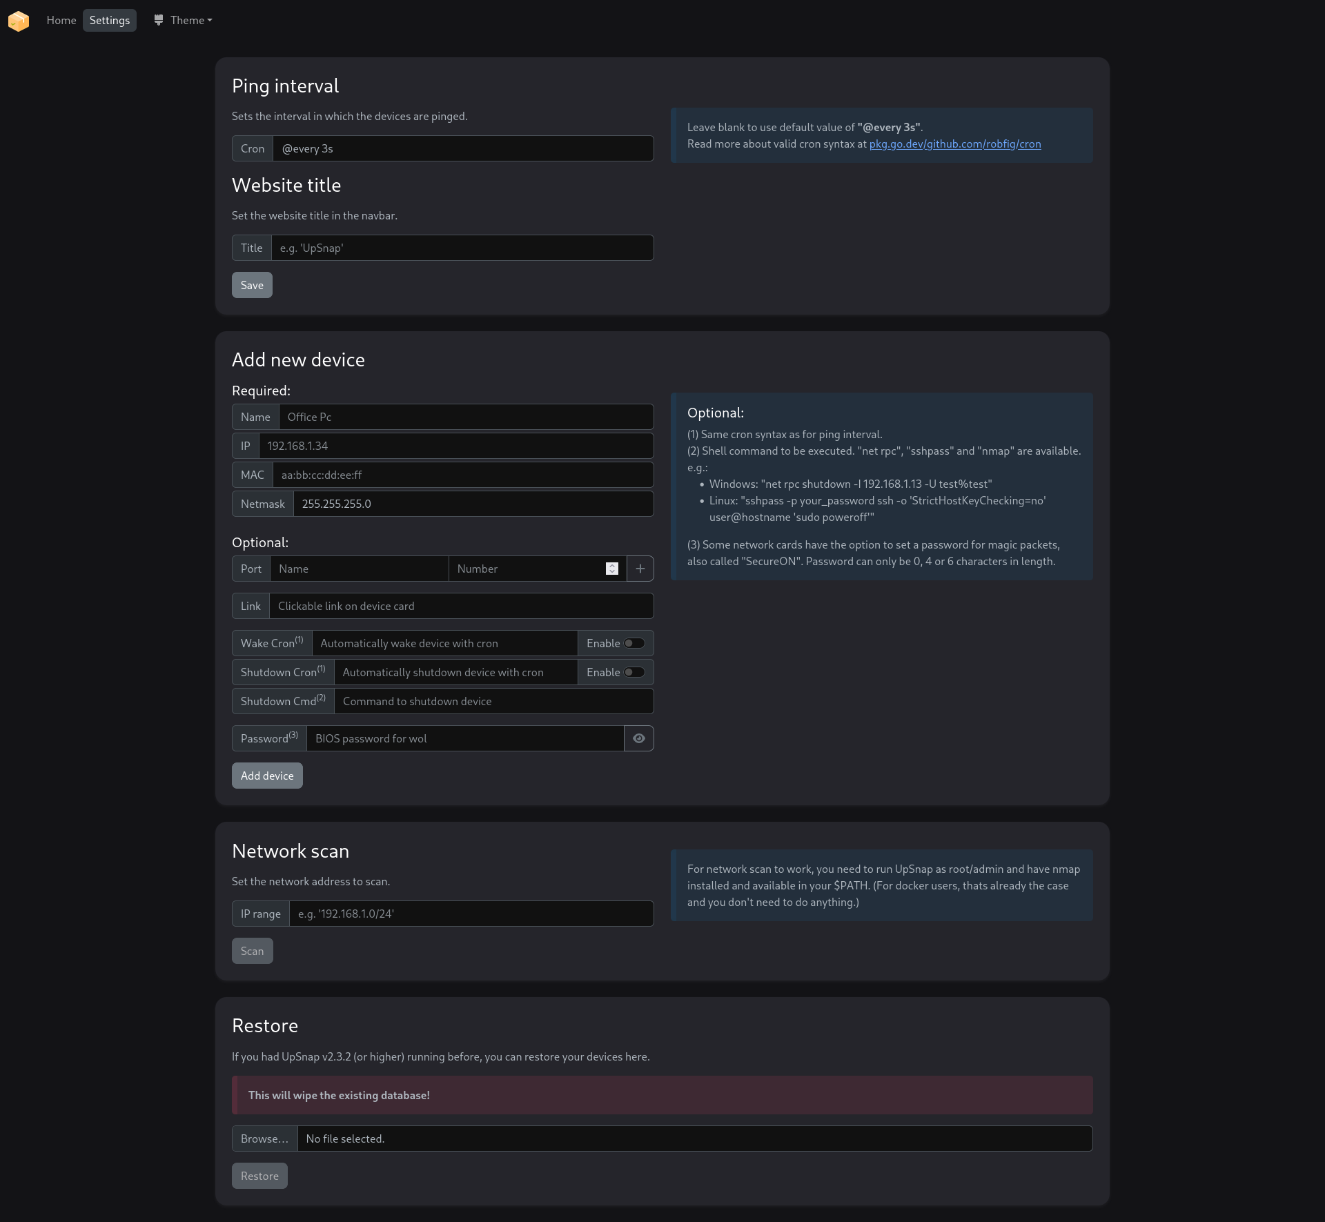Click the Add device button

[267, 776]
